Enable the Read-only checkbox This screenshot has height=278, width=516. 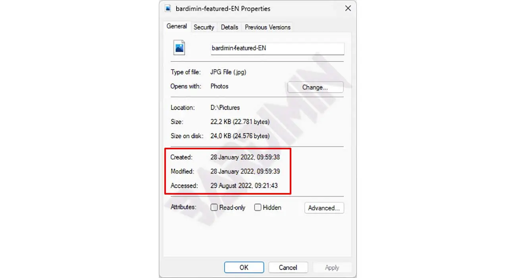[x=214, y=207]
